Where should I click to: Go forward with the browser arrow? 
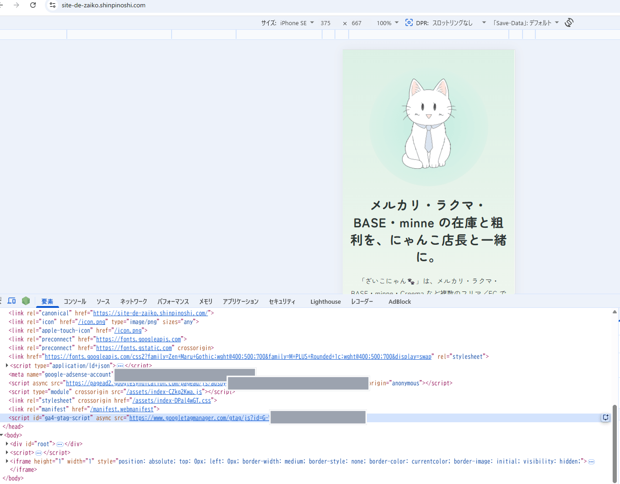(16, 5)
